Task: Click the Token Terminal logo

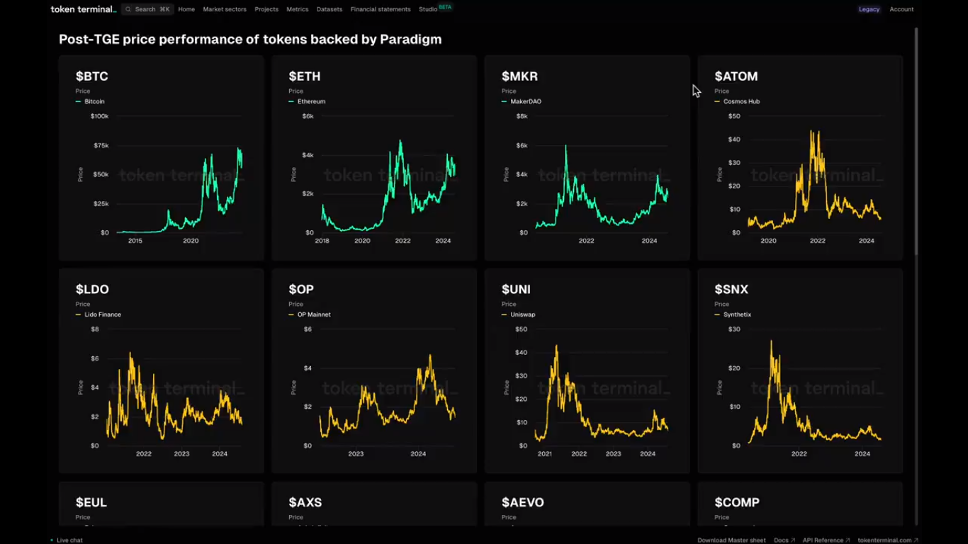Action: [83, 9]
